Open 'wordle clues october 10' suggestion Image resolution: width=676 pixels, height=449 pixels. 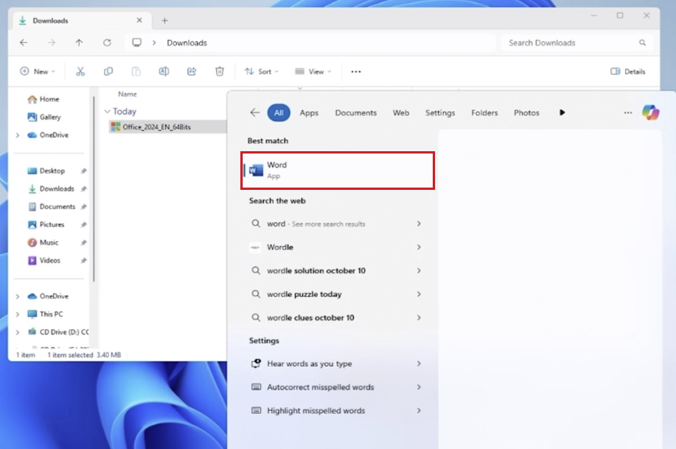[336, 317]
